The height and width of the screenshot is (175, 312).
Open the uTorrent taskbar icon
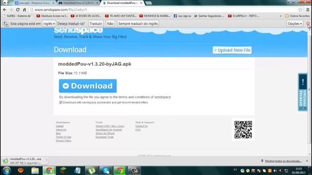click(92, 171)
